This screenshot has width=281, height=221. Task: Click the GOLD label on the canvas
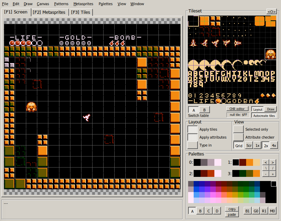pos(76,38)
